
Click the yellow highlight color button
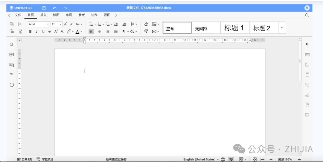(x=69, y=32)
